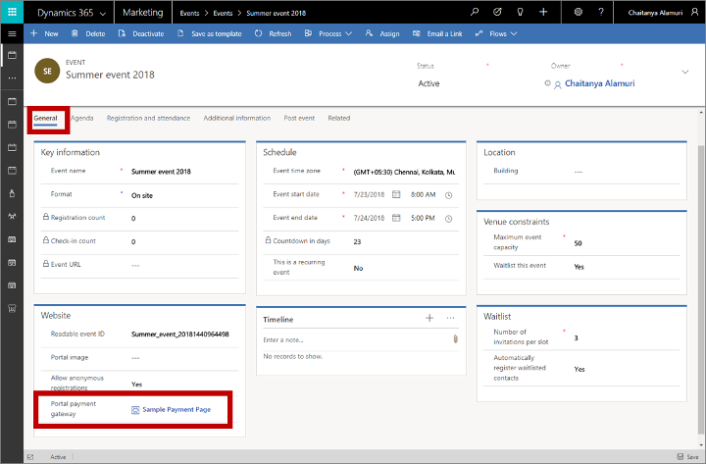Open calendar picker for Event end date
The width and height of the screenshot is (706, 464).
click(x=396, y=218)
